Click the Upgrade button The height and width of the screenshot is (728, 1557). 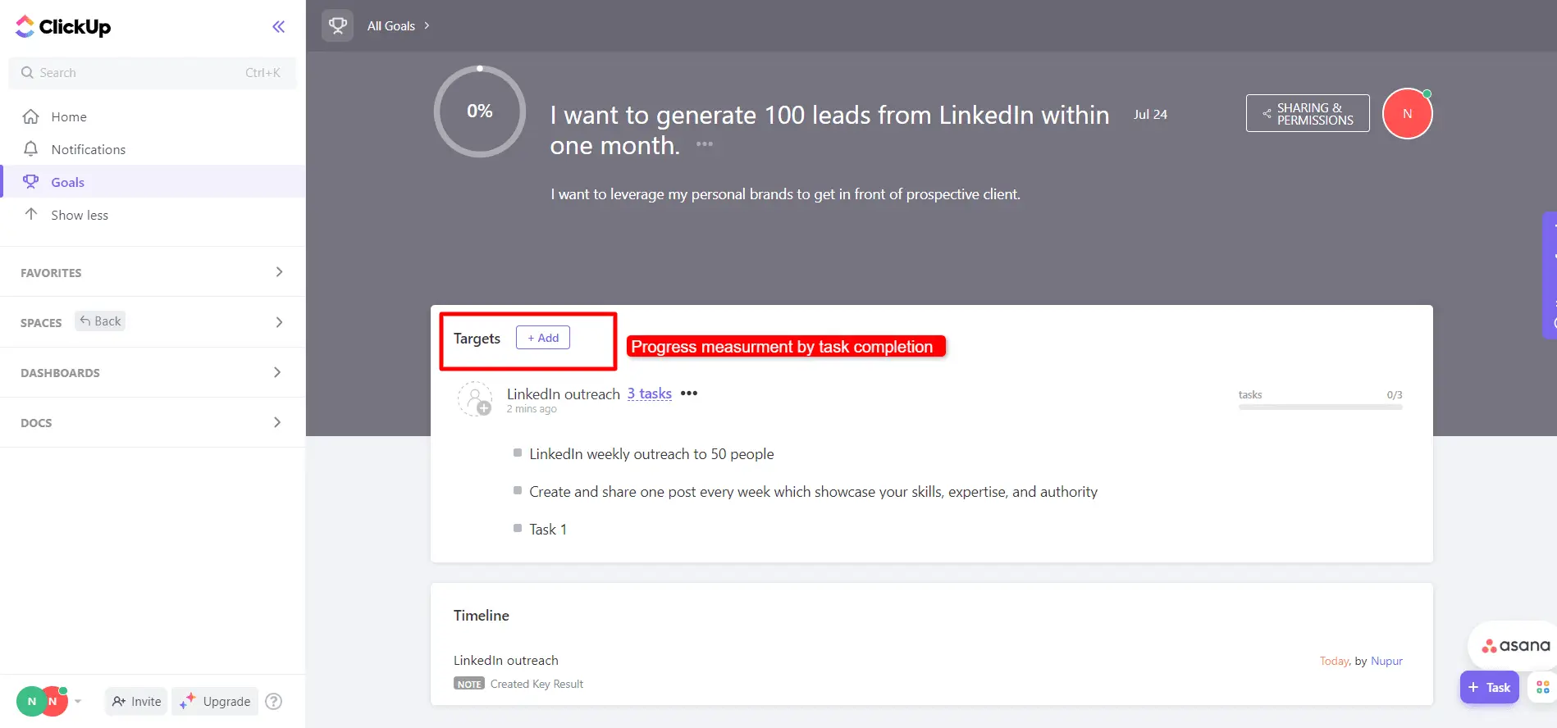[215, 702]
